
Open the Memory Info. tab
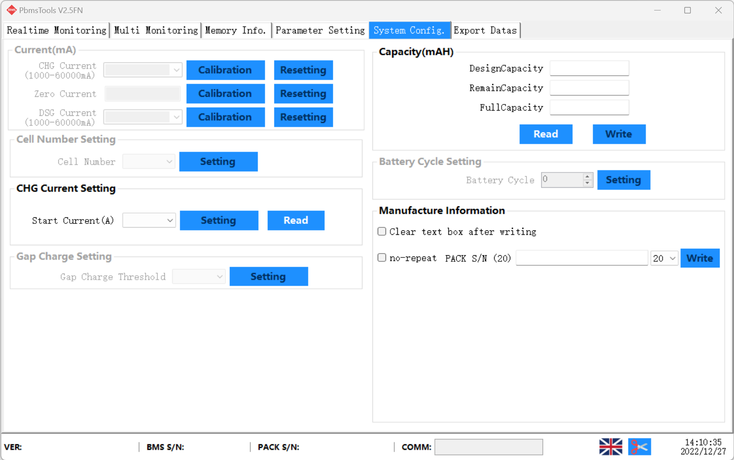[x=236, y=30]
